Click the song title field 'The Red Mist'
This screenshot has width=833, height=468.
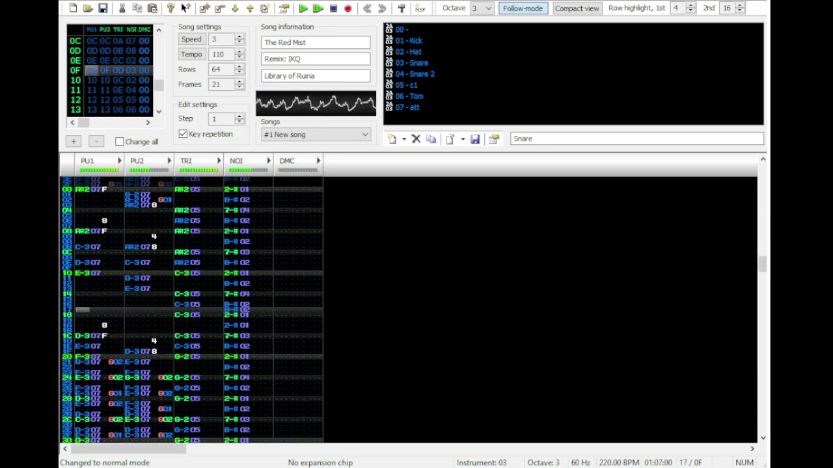[316, 42]
